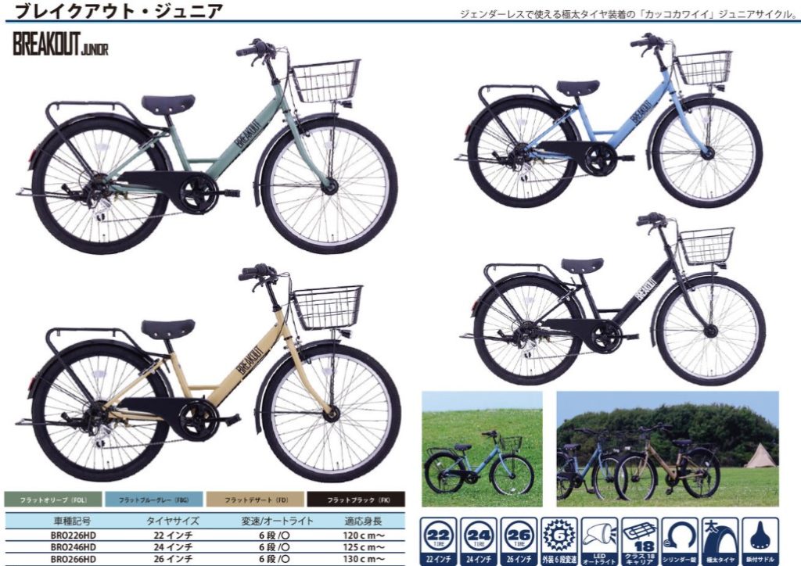Click the ブレイクアウト・ジュニア page title
The height and width of the screenshot is (566, 801).
coord(119,10)
